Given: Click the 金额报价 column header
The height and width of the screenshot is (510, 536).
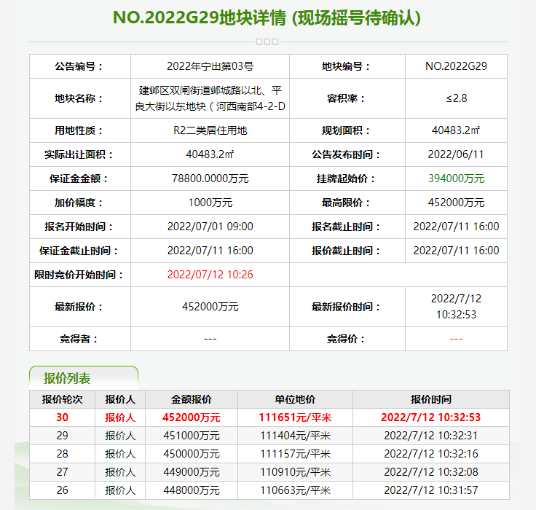Looking at the screenshot, I should click(x=192, y=399).
